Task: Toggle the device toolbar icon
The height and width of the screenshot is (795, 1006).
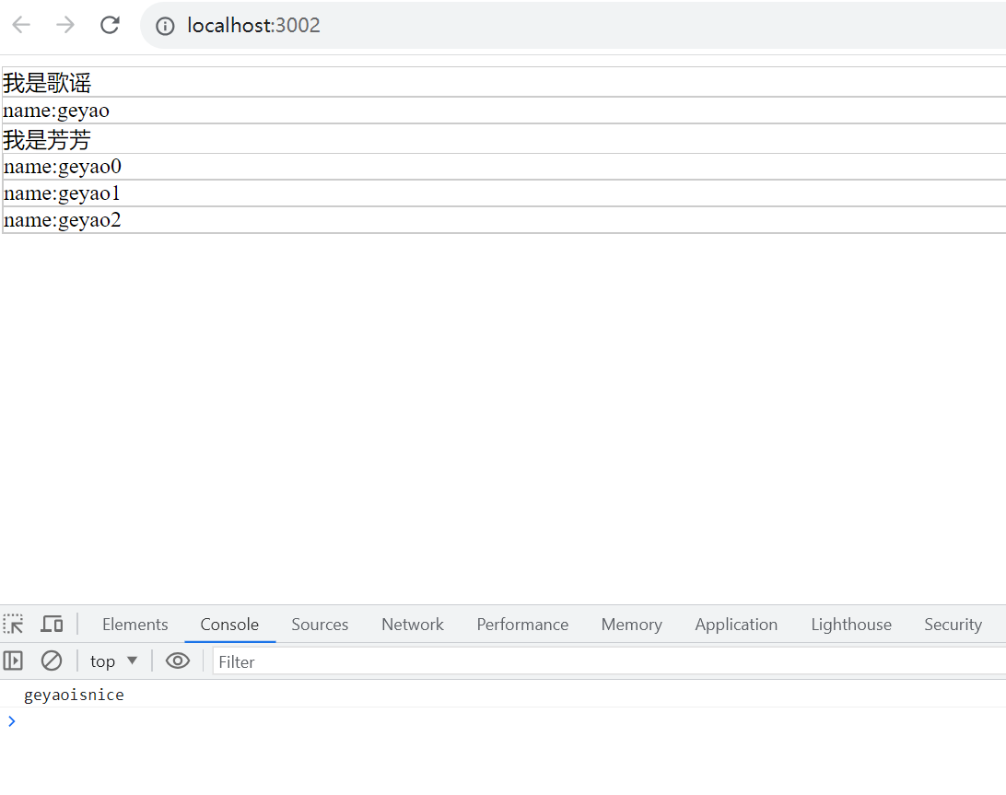Action: 52,624
